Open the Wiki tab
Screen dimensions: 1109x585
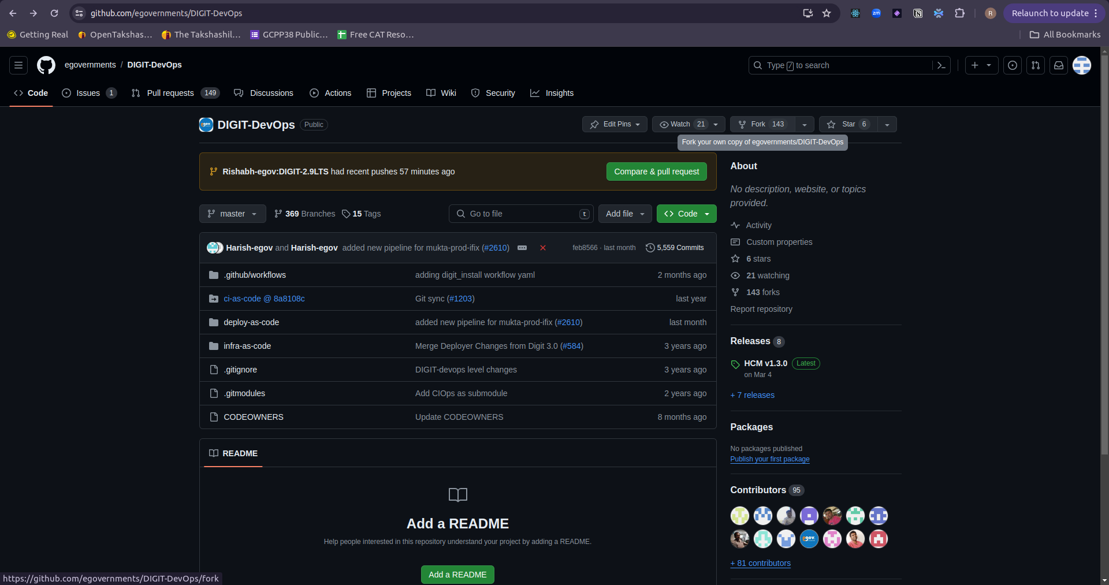tap(441, 93)
